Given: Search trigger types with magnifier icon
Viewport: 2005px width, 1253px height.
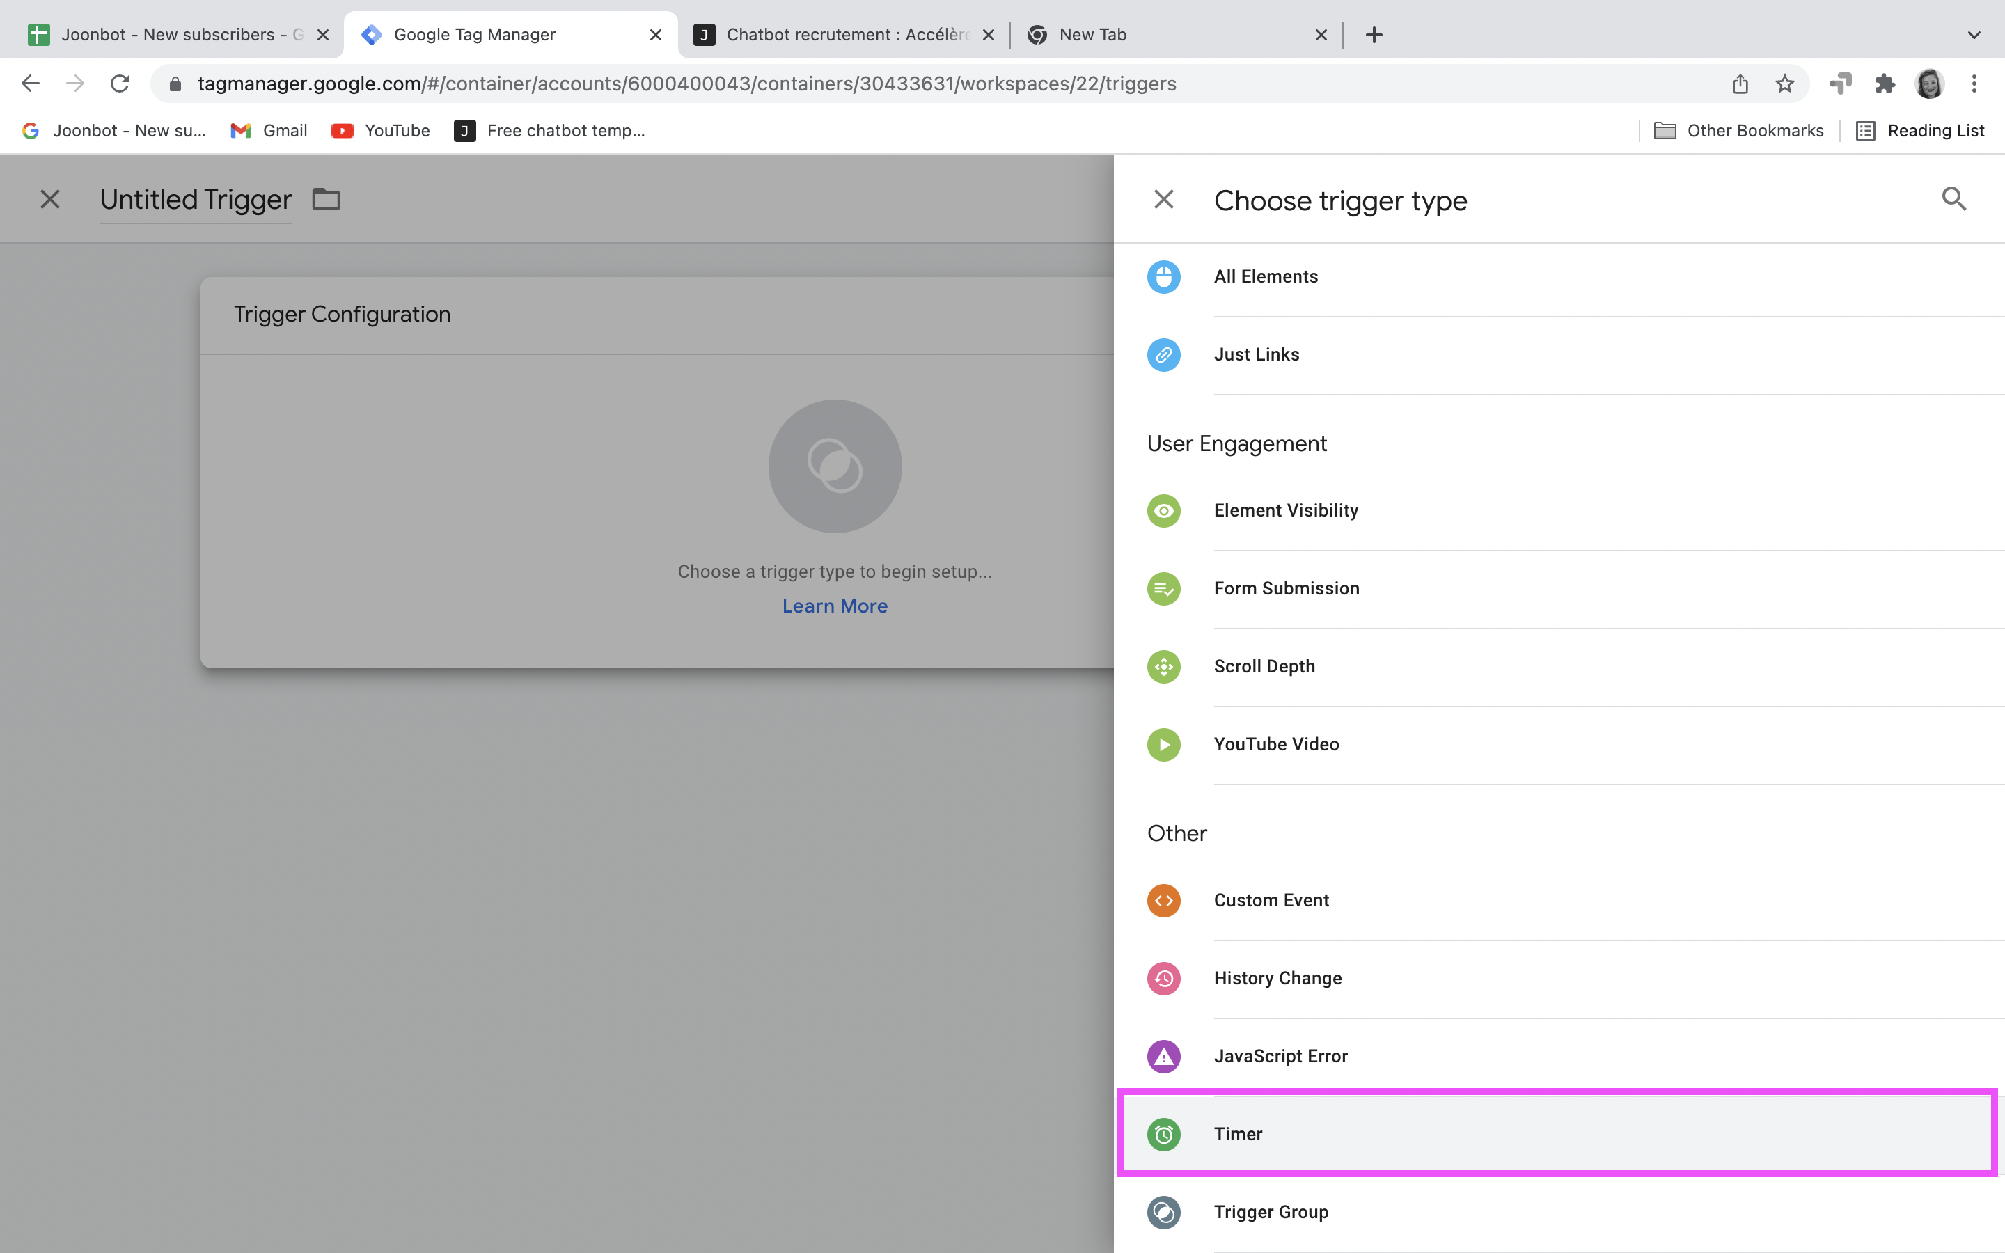Looking at the screenshot, I should [x=1953, y=199].
